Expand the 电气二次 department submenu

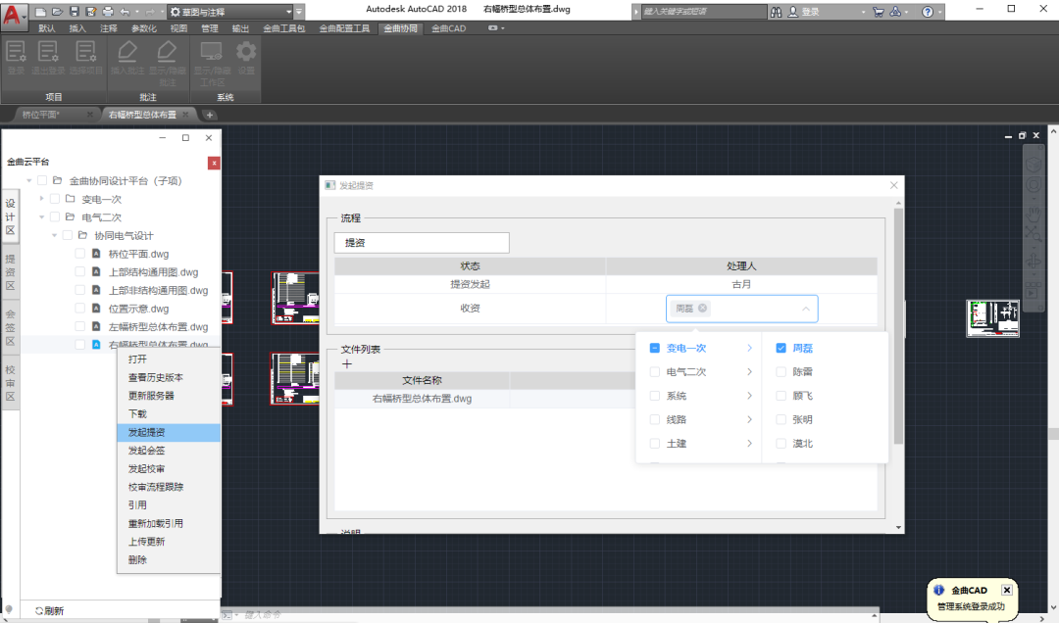749,372
